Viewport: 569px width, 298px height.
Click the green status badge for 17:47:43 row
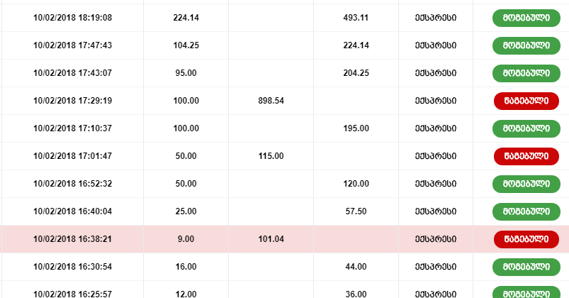pos(526,45)
